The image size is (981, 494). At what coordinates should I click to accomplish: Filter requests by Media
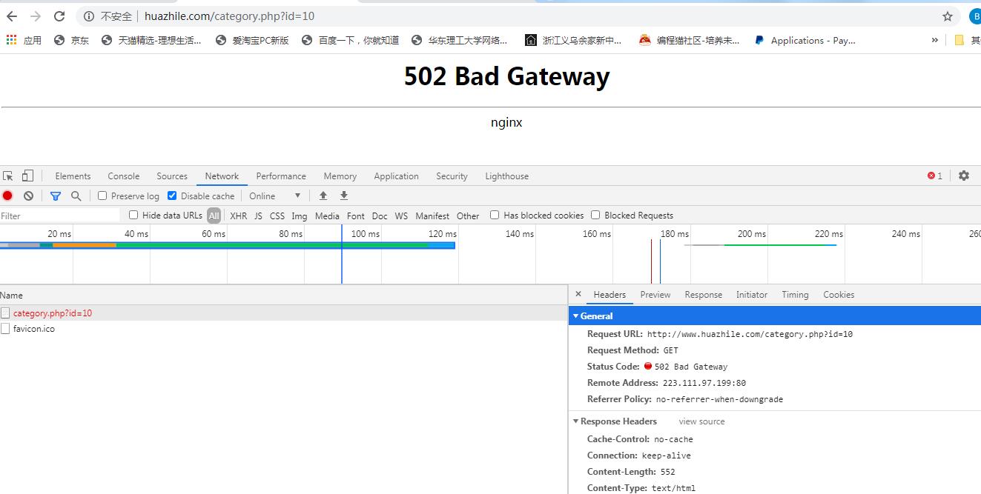327,216
